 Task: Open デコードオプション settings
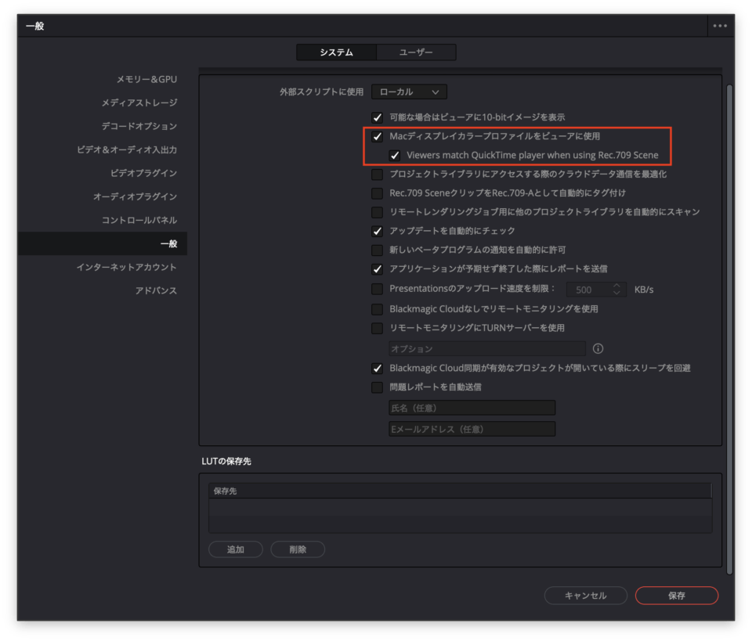click(x=139, y=127)
